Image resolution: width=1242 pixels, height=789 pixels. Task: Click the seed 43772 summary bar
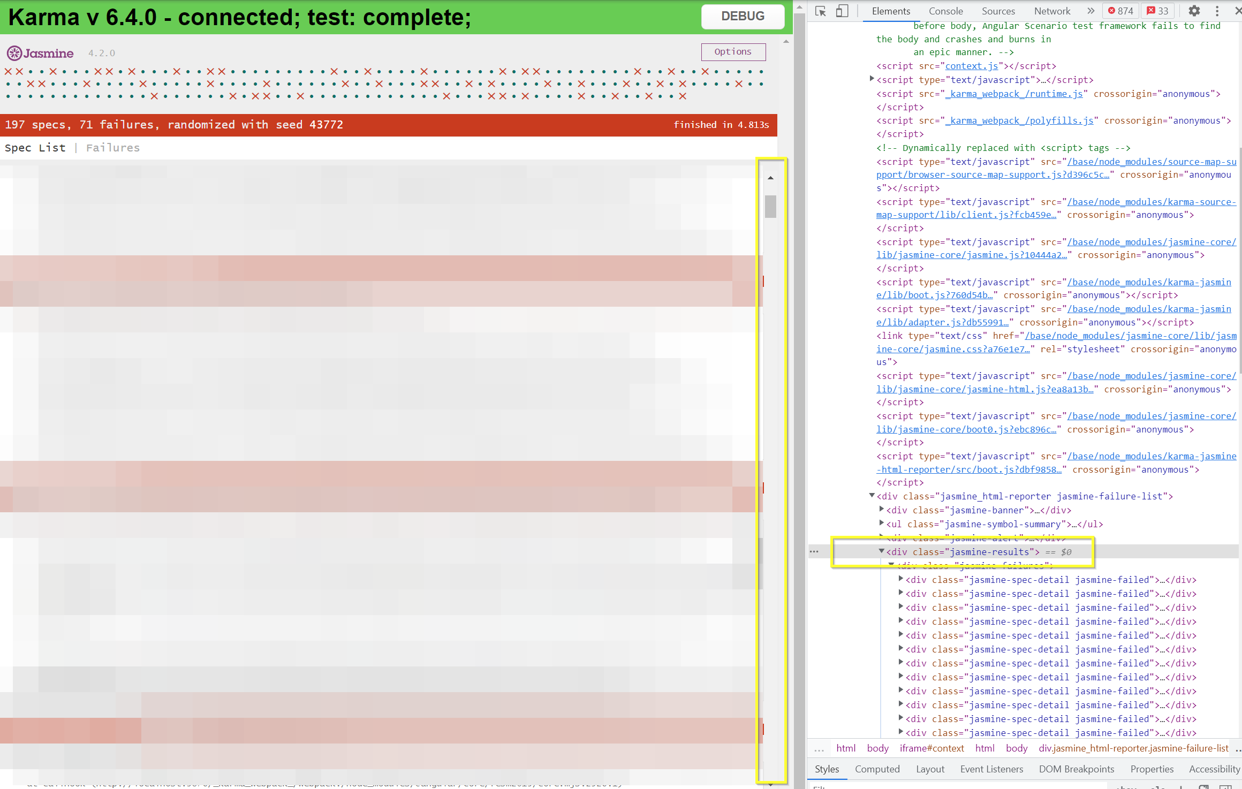point(389,125)
